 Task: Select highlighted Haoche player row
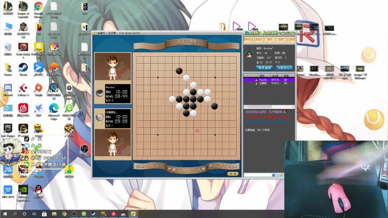[269, 80]
